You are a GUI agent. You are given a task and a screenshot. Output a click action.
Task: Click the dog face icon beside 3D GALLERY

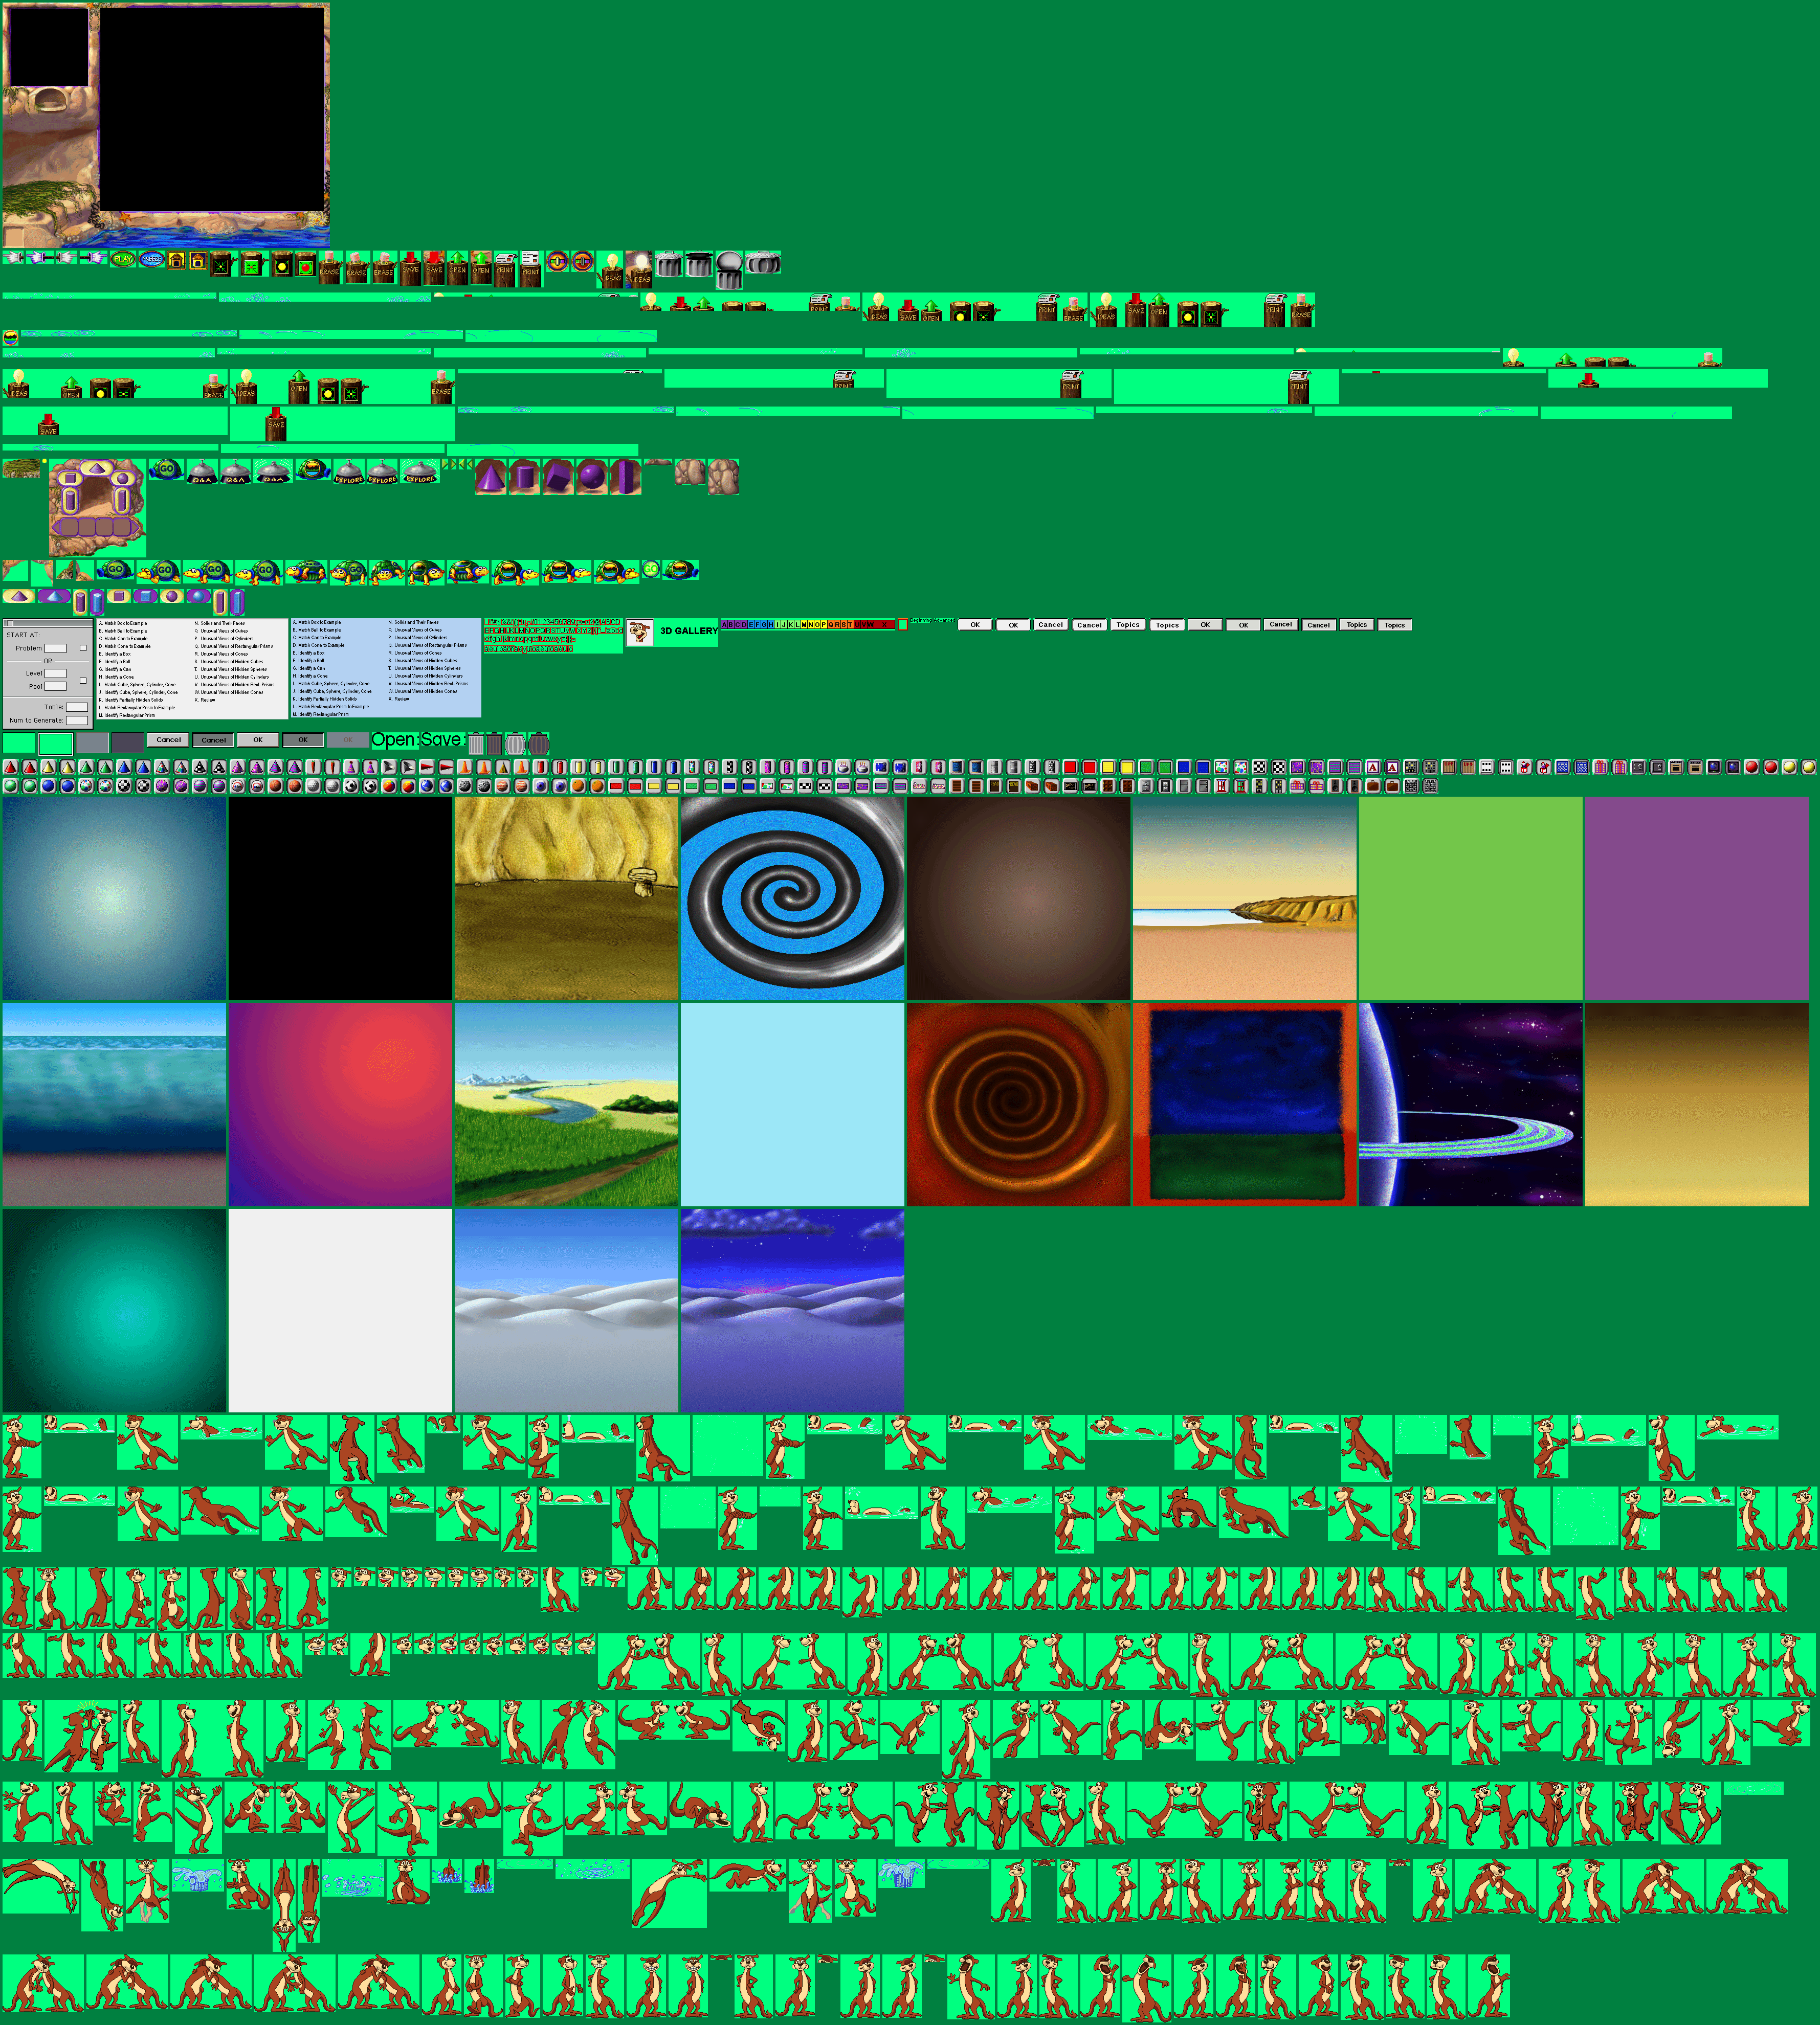(x=640, y=632)
